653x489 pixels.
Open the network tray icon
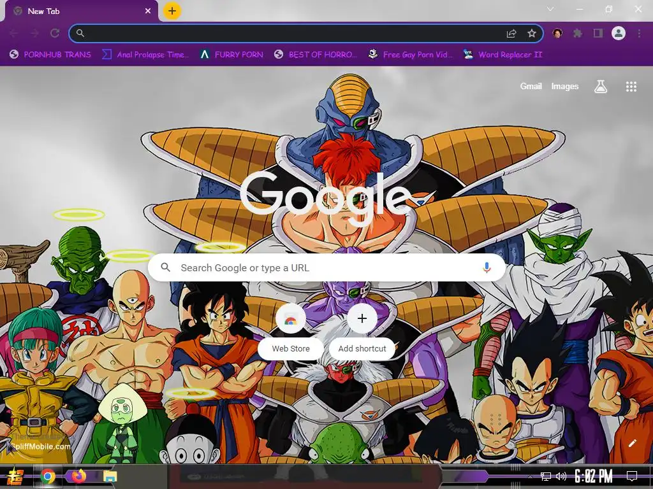[x=545, y=476]
